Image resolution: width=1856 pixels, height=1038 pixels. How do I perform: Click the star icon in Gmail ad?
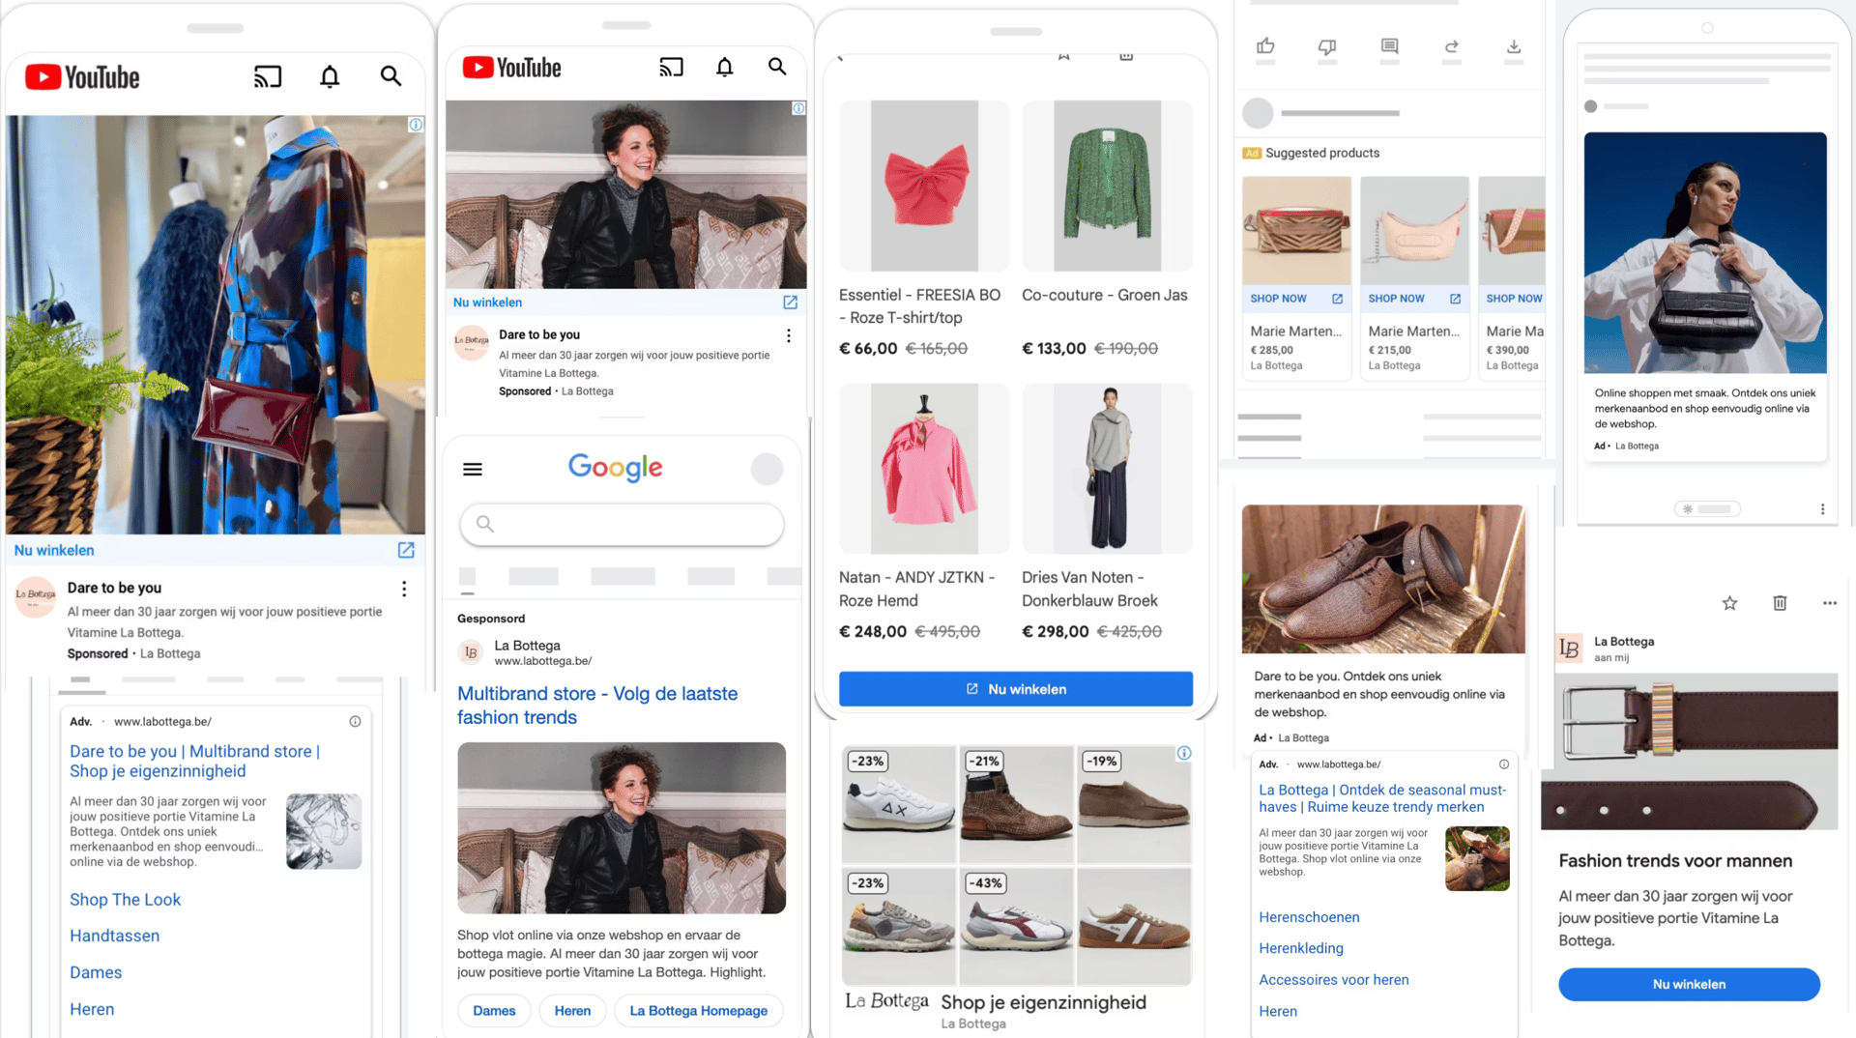tap(1729, 603)
